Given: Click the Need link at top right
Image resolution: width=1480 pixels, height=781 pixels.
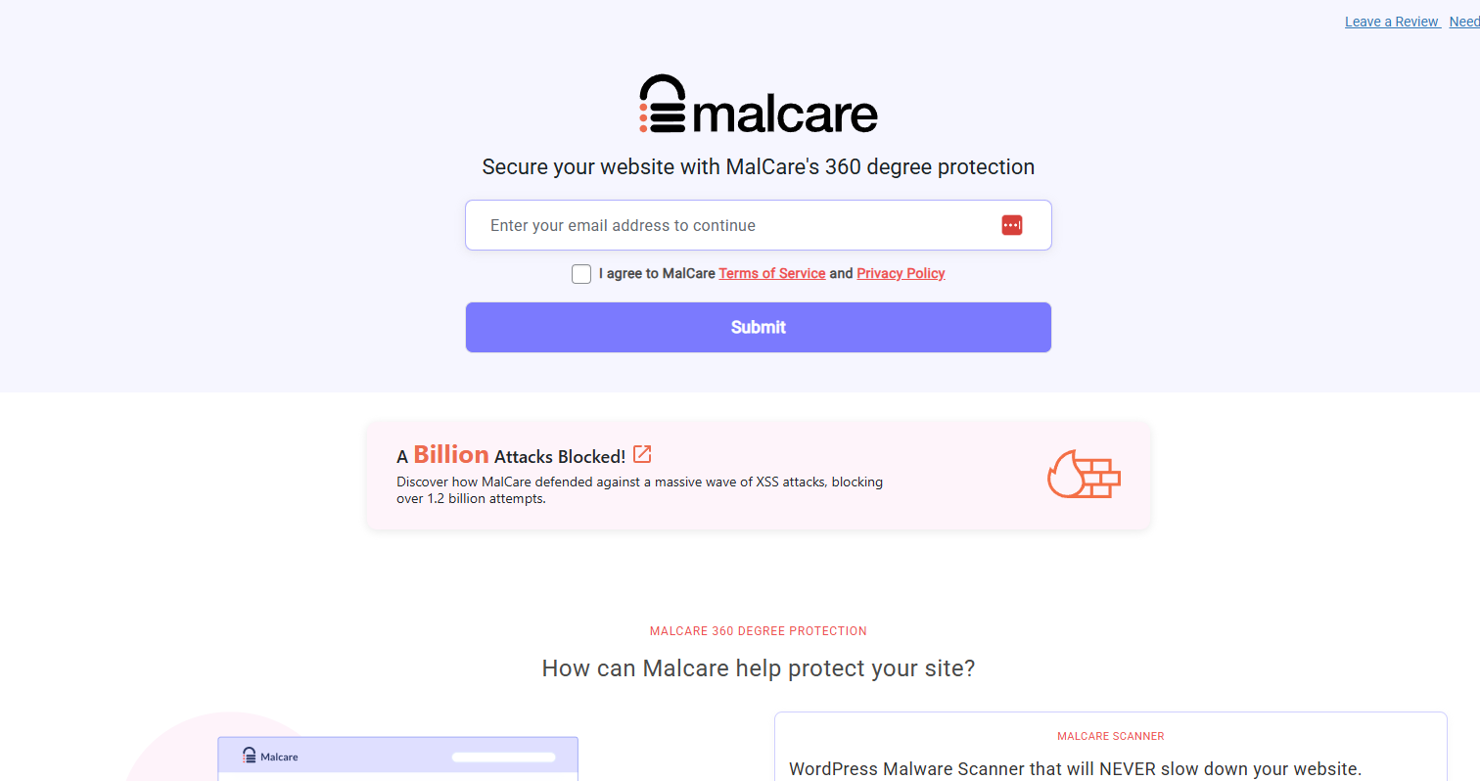Looking at the screenshot, I should [1464, 22].
